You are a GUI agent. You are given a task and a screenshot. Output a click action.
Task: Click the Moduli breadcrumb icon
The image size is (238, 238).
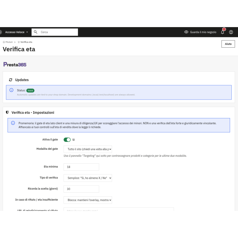[4, 42]
